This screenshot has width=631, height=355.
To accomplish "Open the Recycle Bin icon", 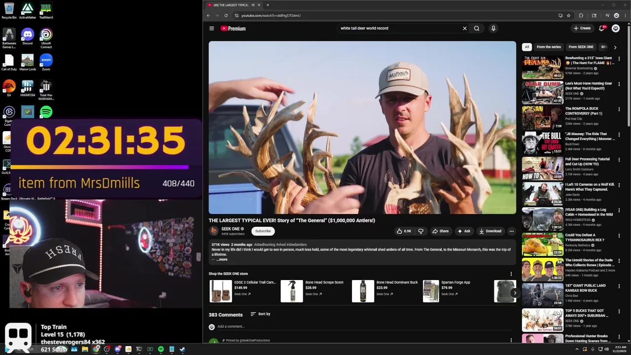I will click(x=9, y=11).
